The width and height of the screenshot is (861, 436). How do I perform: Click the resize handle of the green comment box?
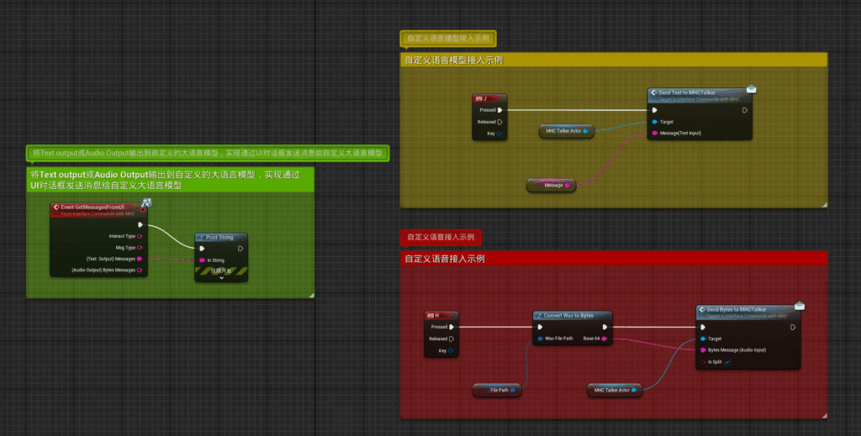(x=311, y=295)
